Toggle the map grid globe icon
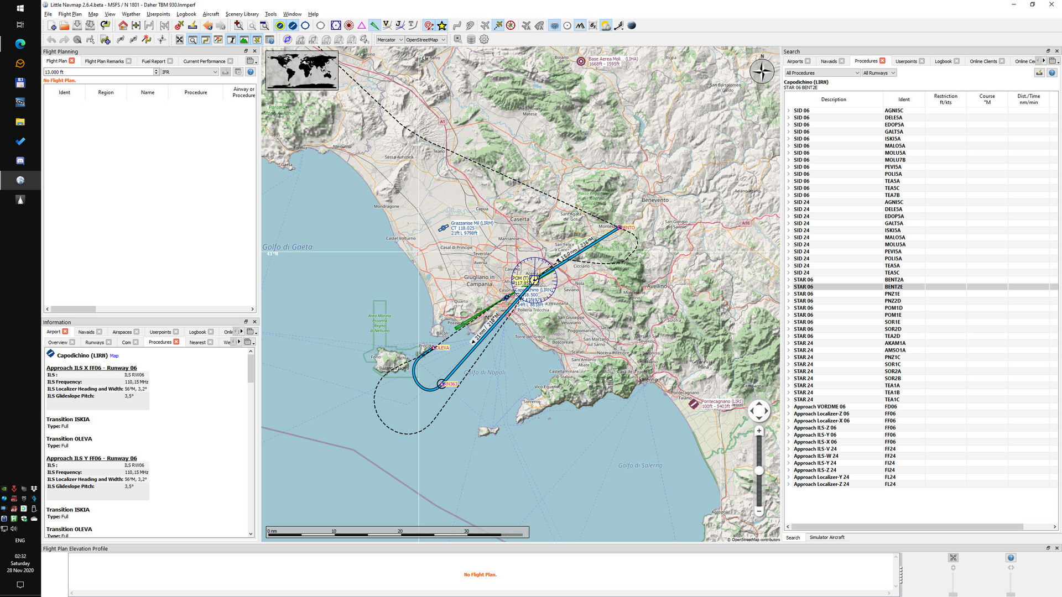This screenshot has width=1062, height=597. (x=554, y=25)
